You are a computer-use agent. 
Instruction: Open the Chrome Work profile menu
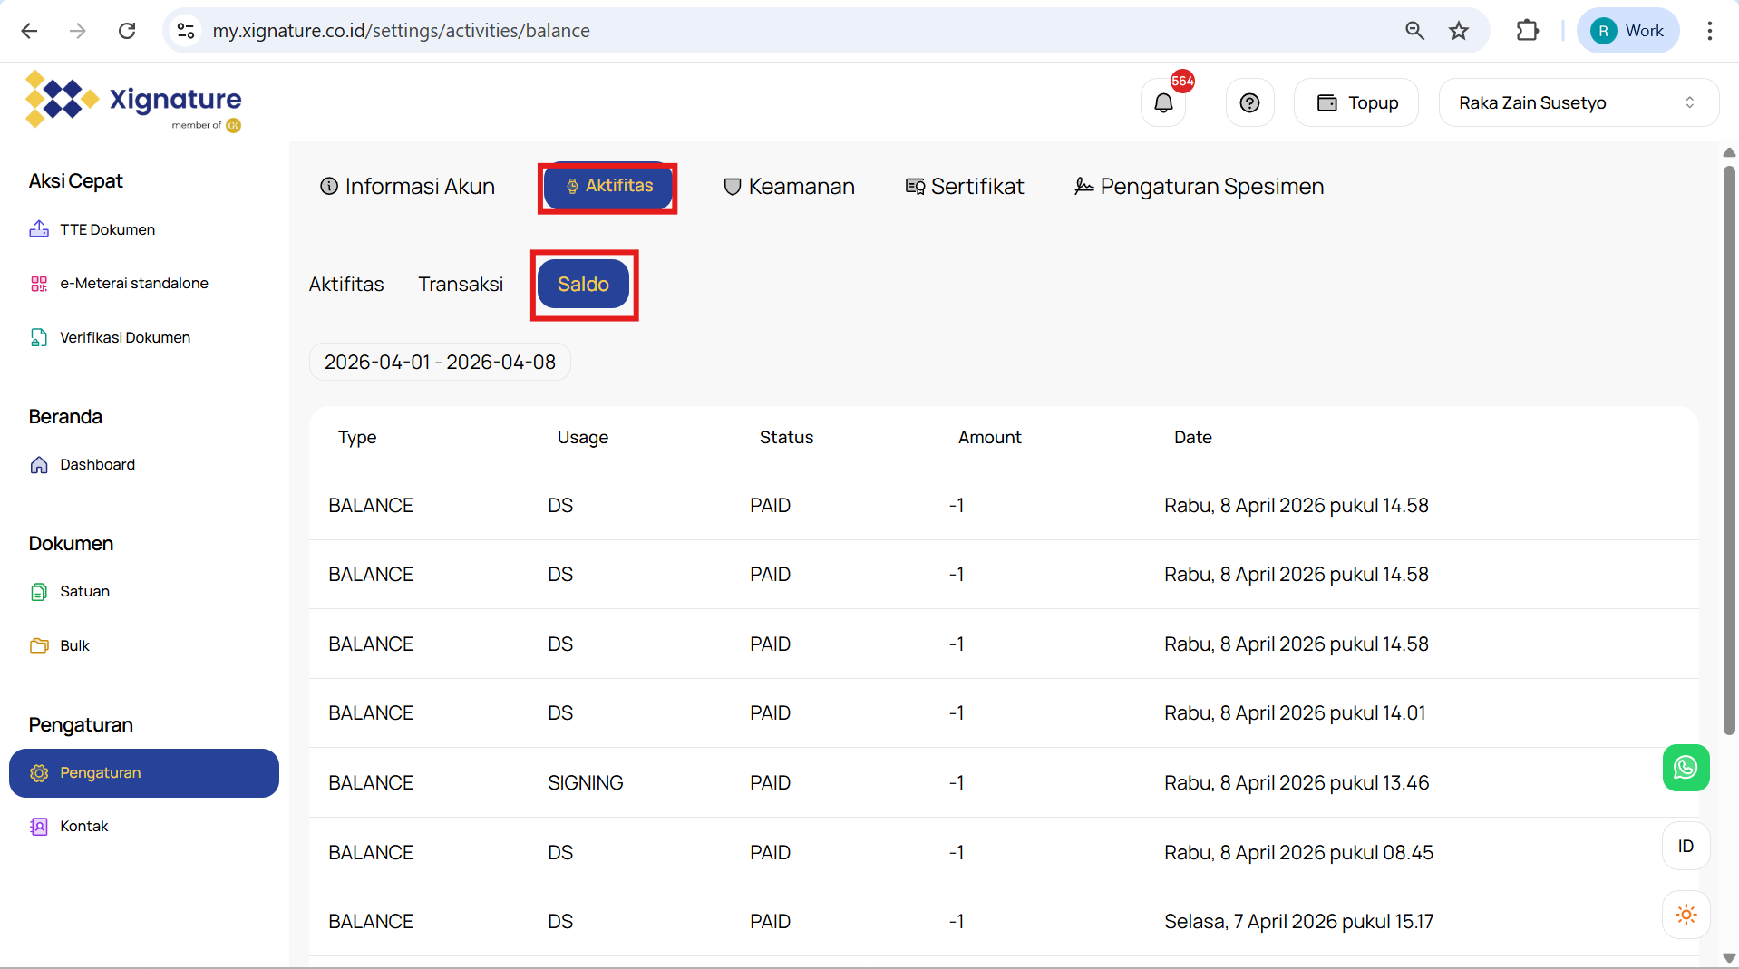(1628, 31)
